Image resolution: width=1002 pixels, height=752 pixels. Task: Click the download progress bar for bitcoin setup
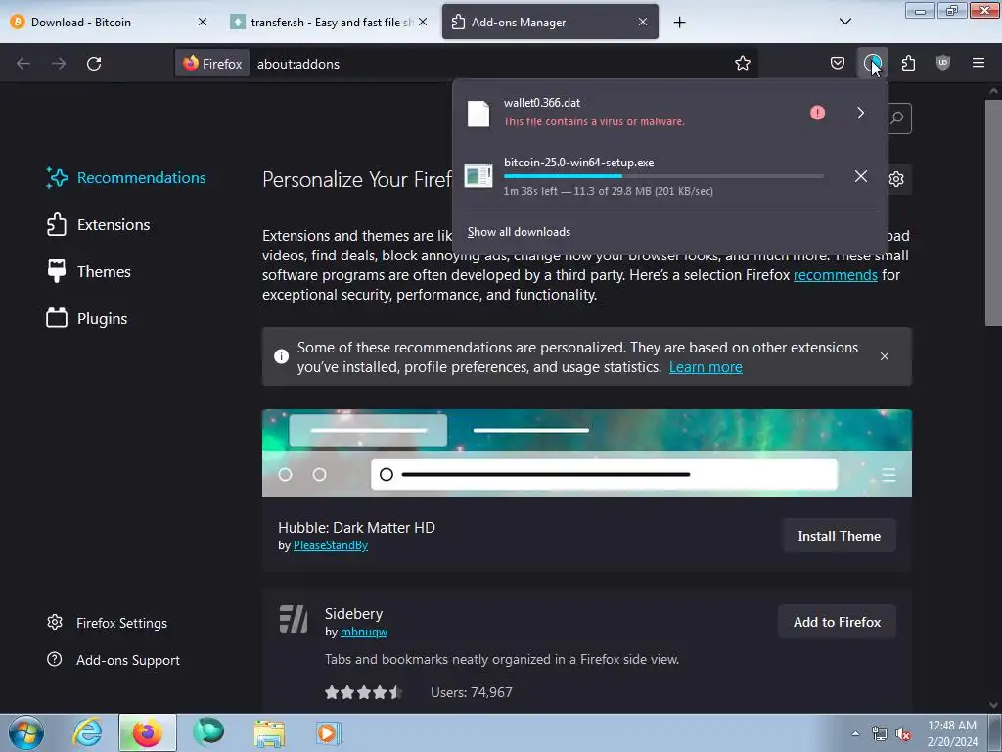tap(663, 176)
